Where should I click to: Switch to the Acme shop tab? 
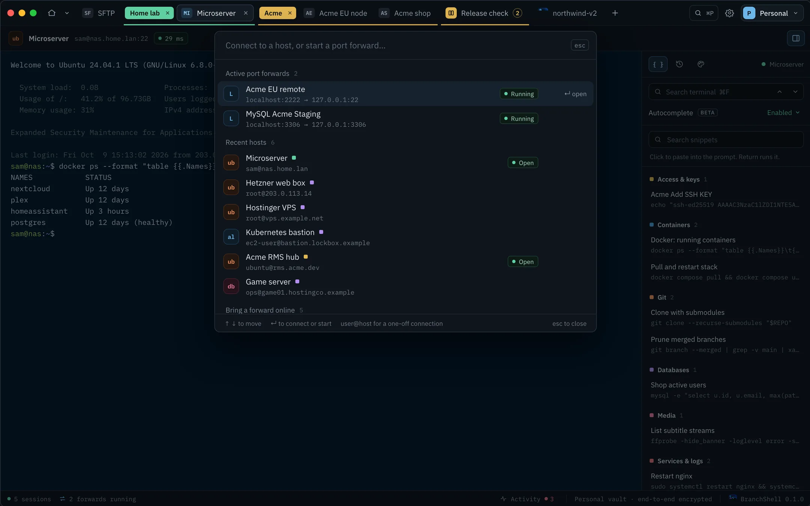pyautogui.click(x=405, y=13)
